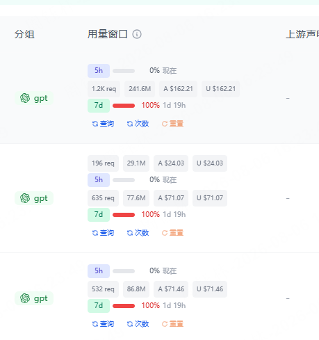
Task: Click 次数 in the third gpt row
Action: (x=138, y=324)
